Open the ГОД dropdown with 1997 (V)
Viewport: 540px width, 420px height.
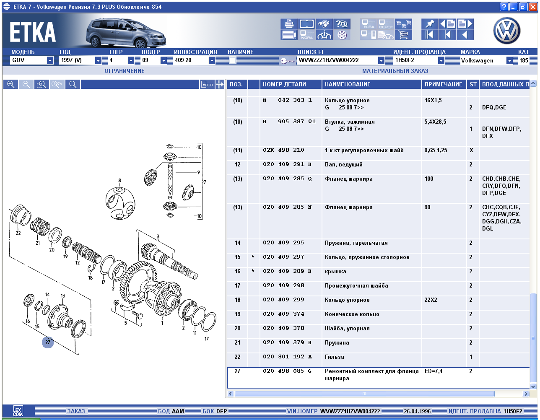(x=98, y=60)
